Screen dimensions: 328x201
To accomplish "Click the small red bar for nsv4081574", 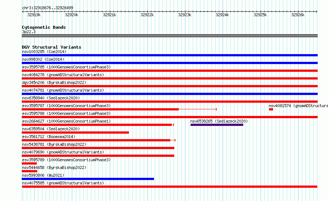I will click(x=271, y=109).
